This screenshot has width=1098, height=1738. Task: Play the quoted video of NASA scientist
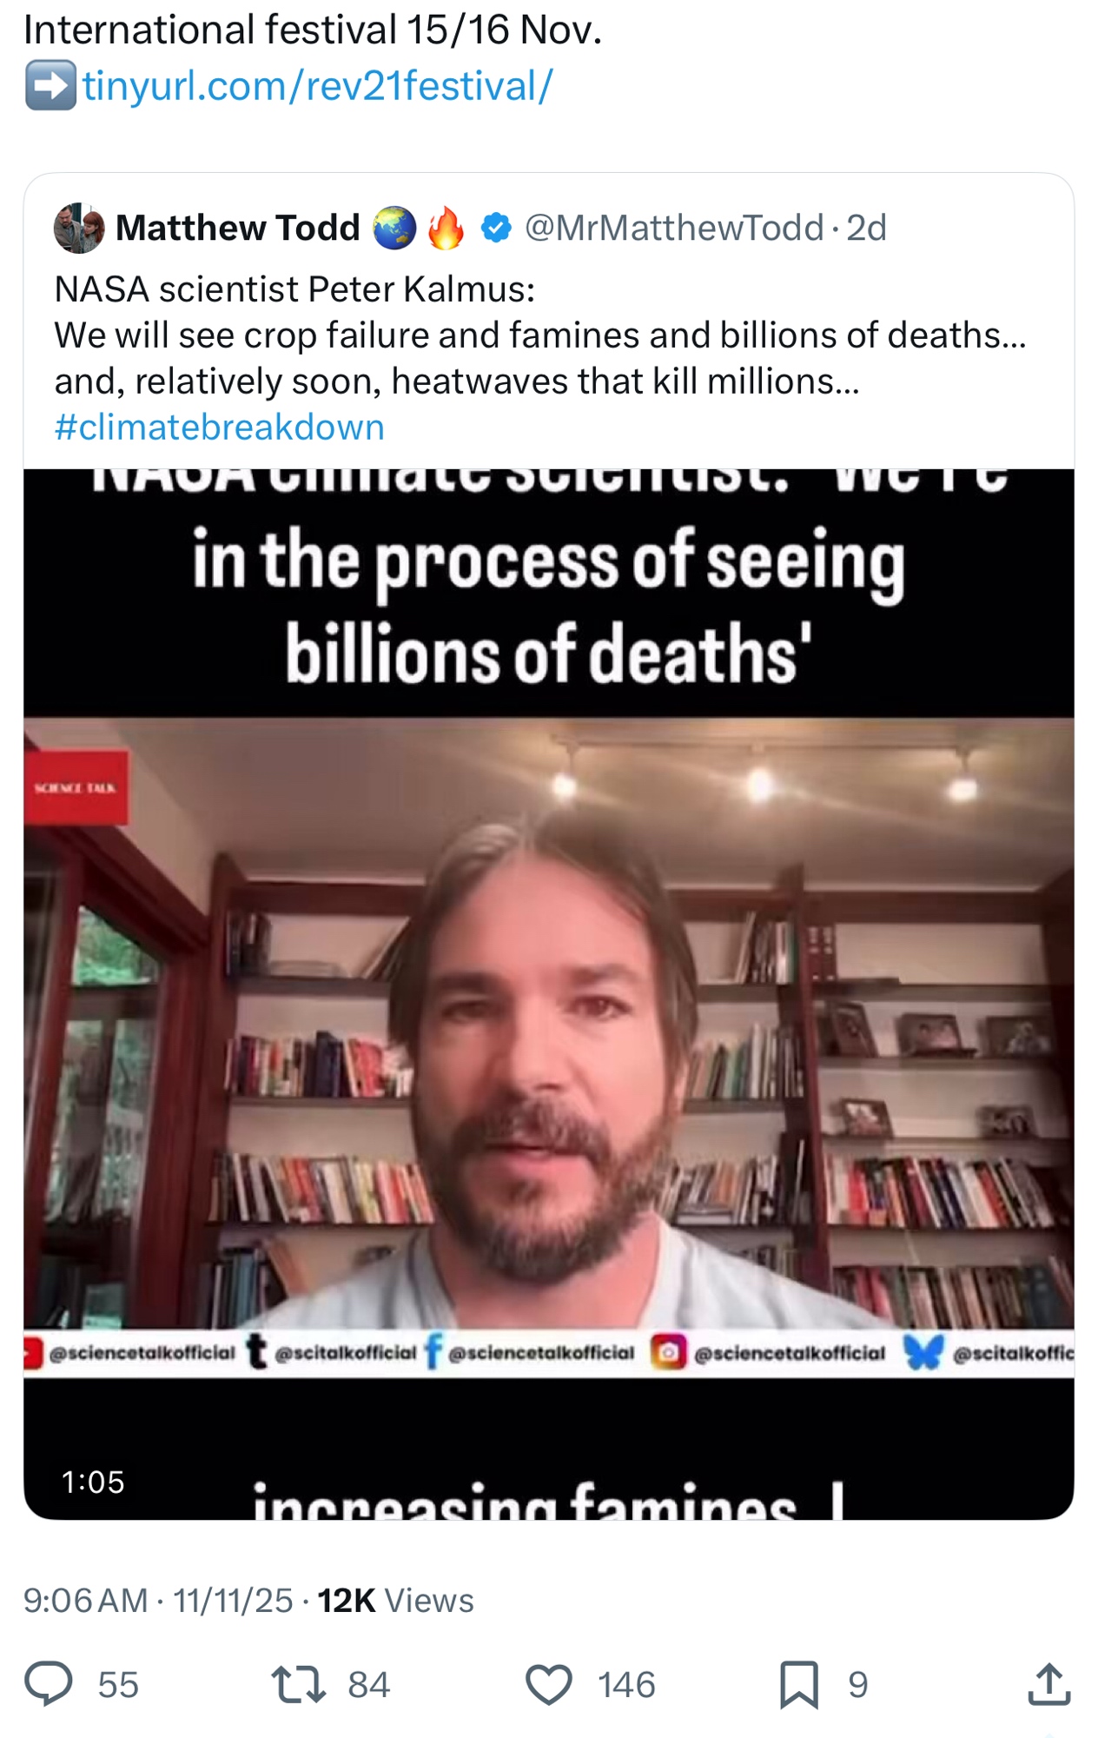coord(549,994)
